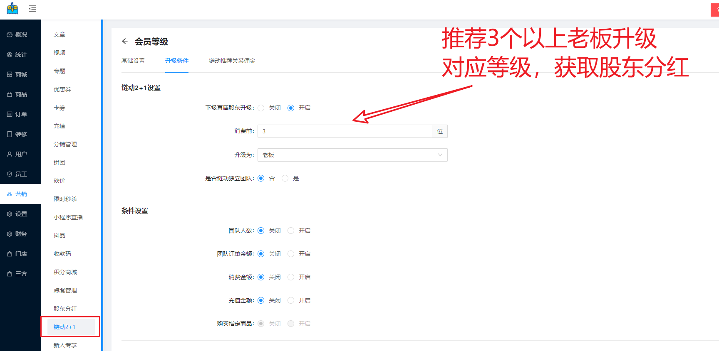This screenshot has height=351, width=719.
Task: Open 分销管理 in the submenu
Action: [65, 144]
